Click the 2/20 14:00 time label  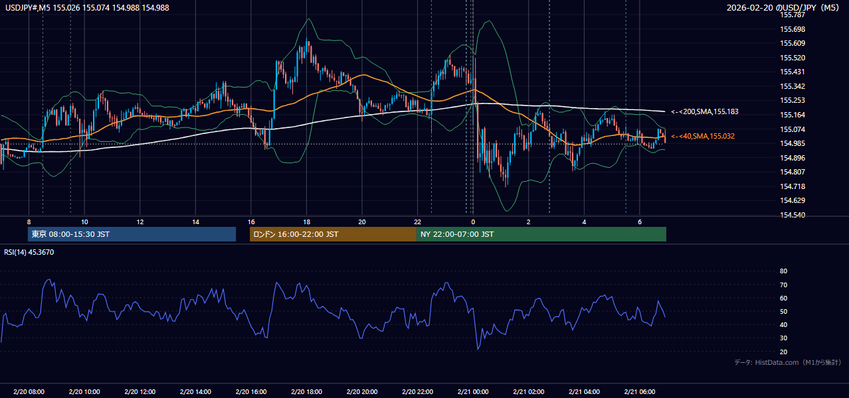195,392
